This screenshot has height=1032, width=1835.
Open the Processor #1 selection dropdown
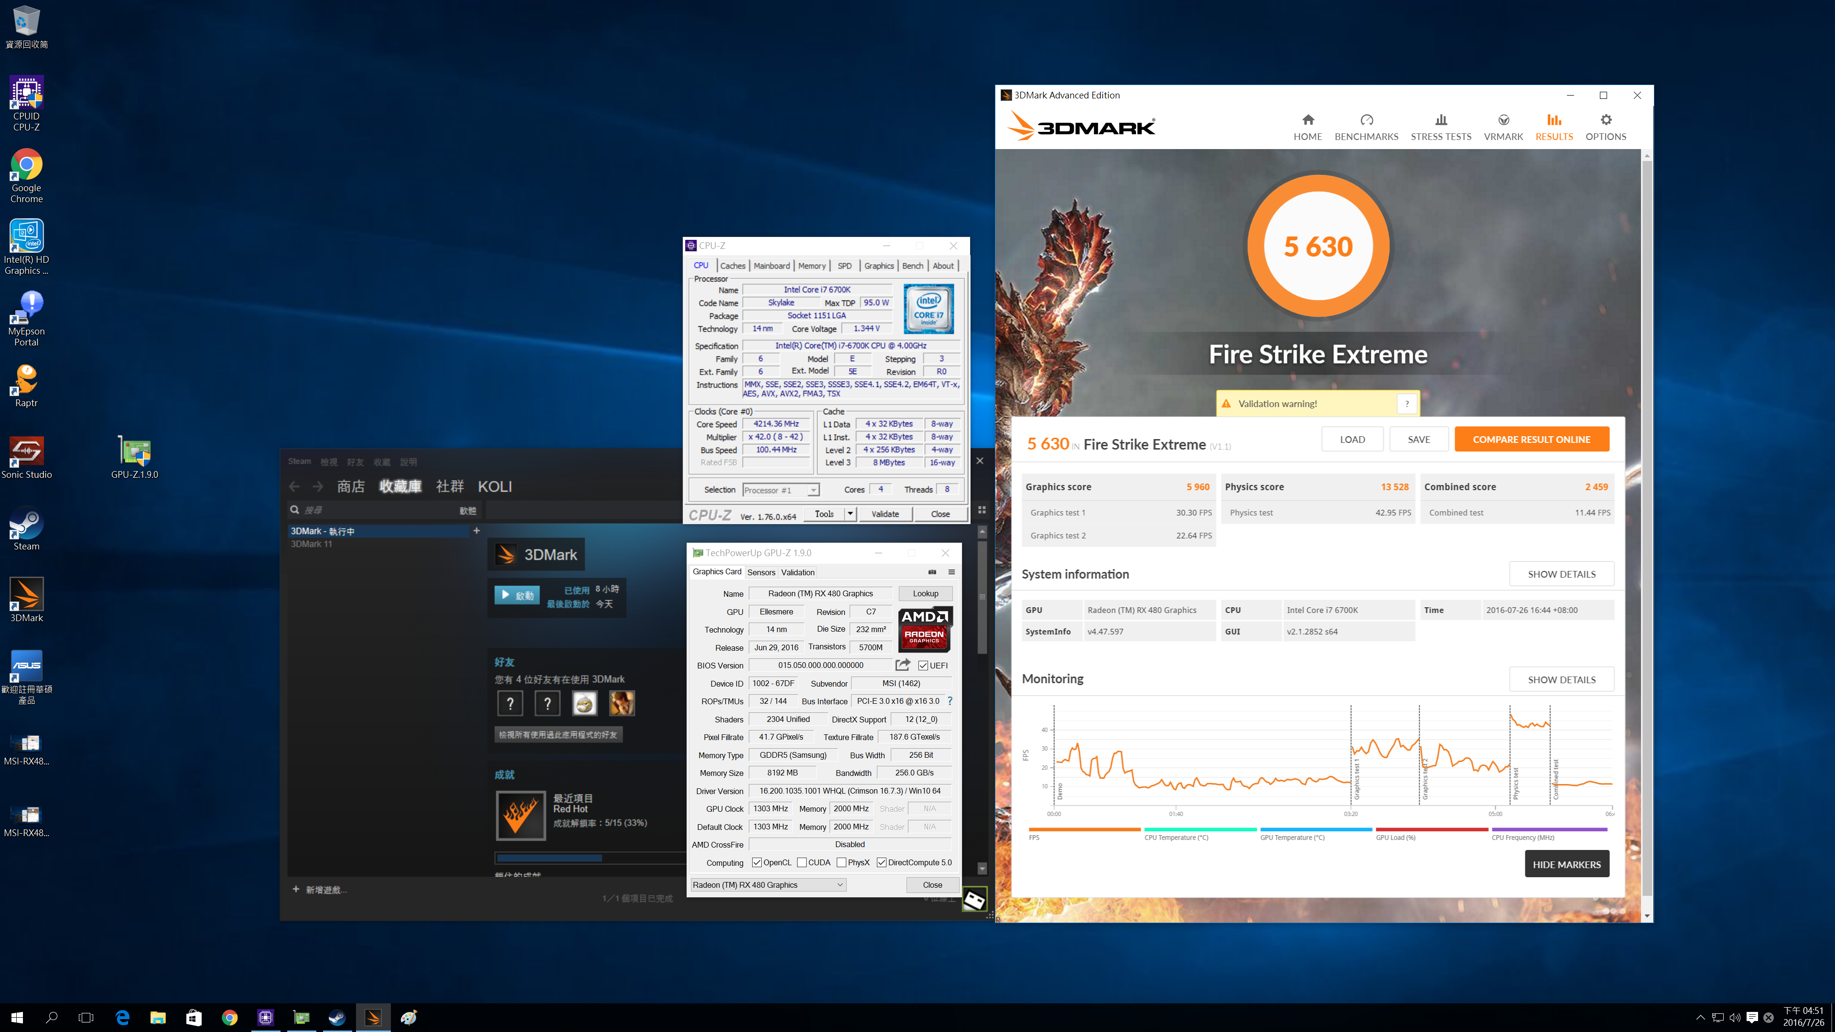[x=781, y=490]
